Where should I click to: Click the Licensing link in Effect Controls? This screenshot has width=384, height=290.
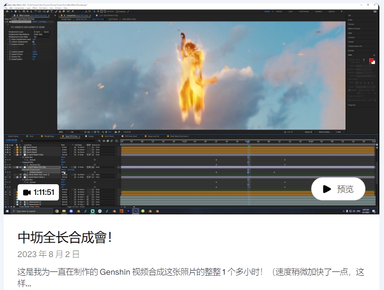pos(42,22)
